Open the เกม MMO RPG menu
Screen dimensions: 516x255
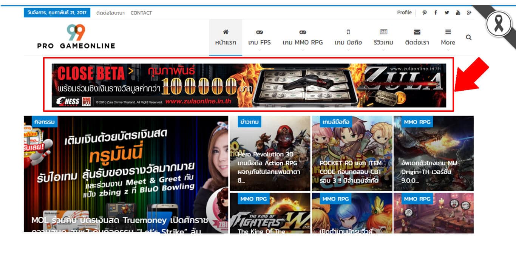pos(303,37)
